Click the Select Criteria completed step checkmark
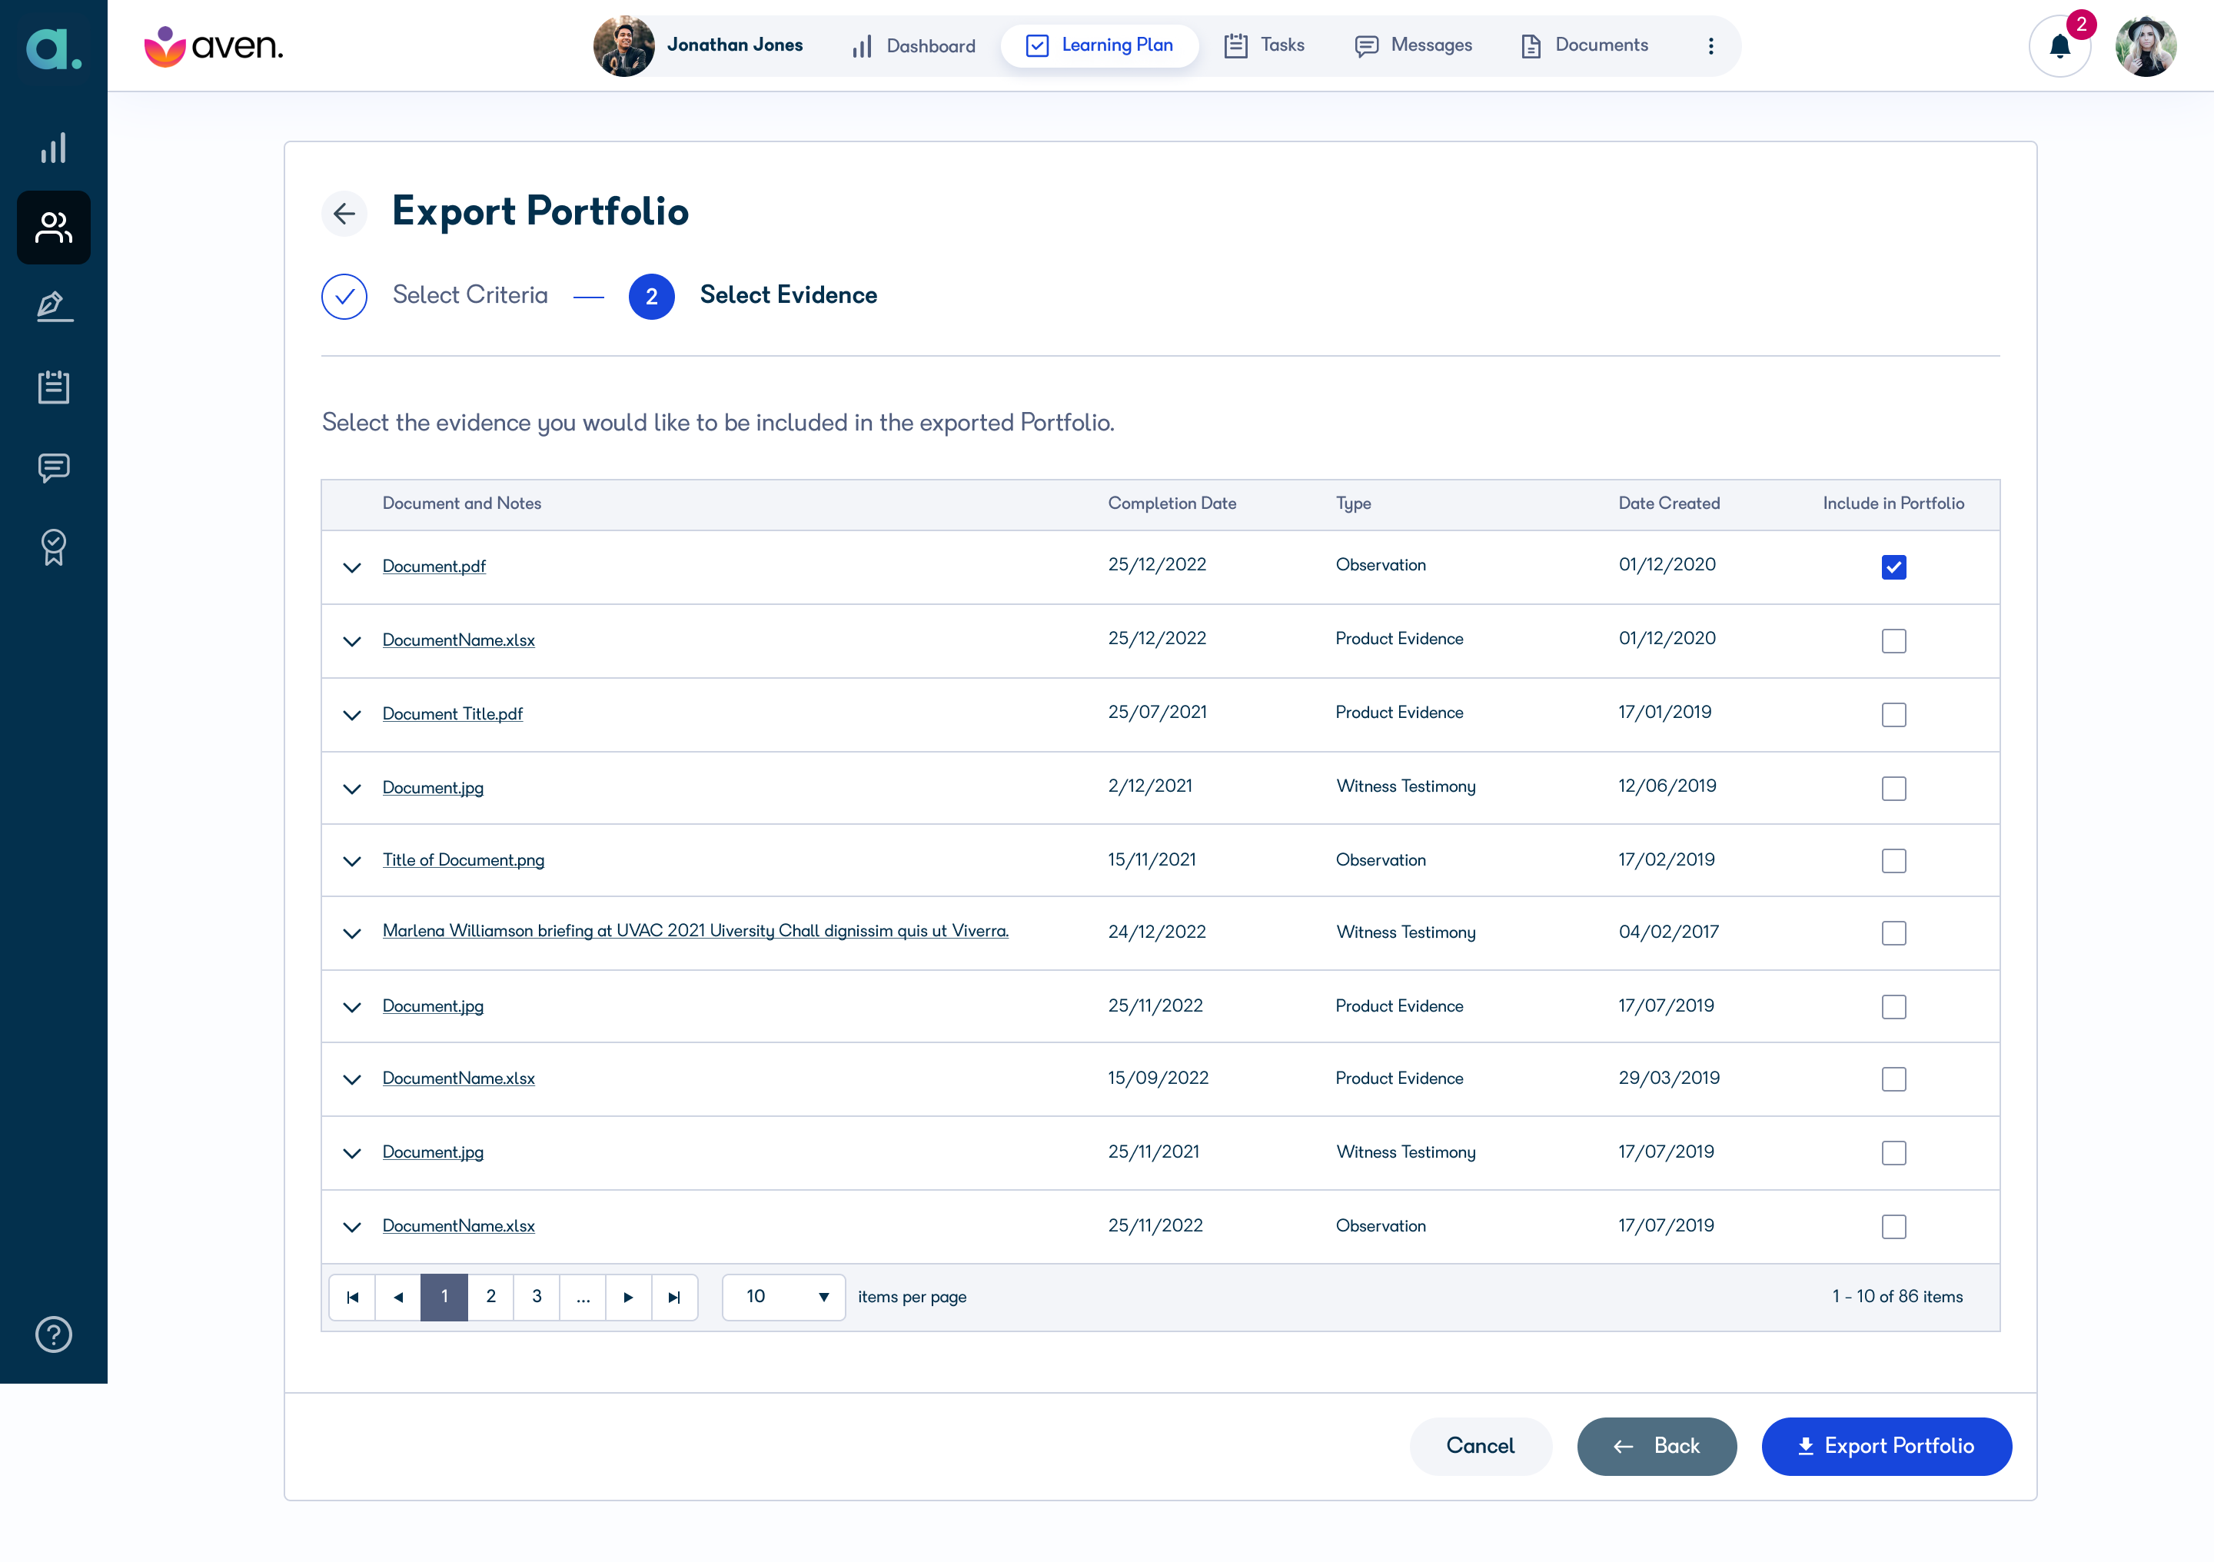This screenshot has height=1562, width=2214. (344, 296)
